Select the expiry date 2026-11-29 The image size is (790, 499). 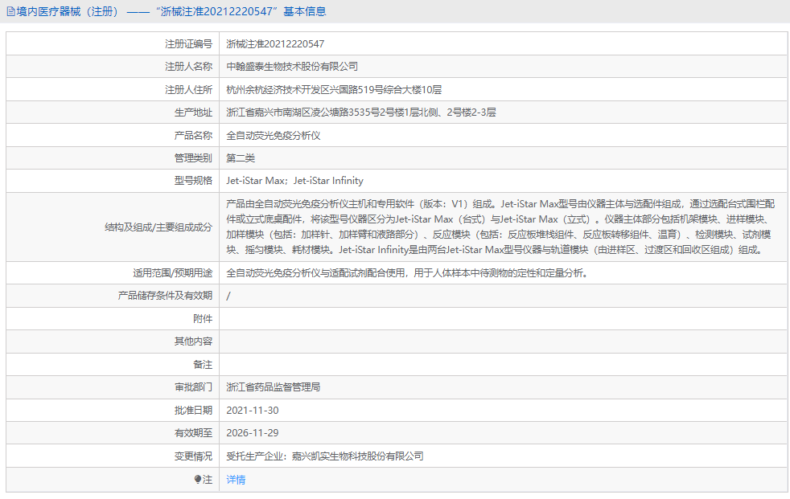tap(253, 432)
